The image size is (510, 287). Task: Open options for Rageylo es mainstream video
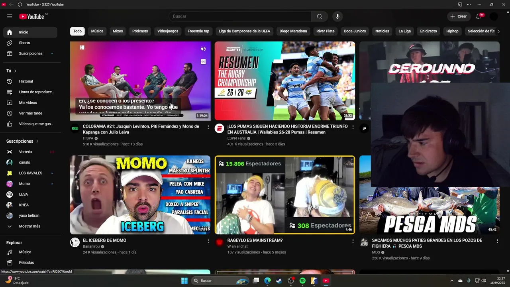tap(353, 241)
